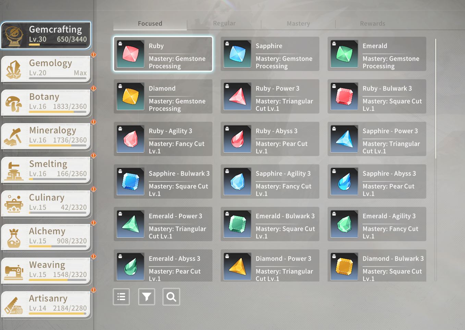
Task: Click the Gemology 'Max' level label
Action: (x=80, y=73)
